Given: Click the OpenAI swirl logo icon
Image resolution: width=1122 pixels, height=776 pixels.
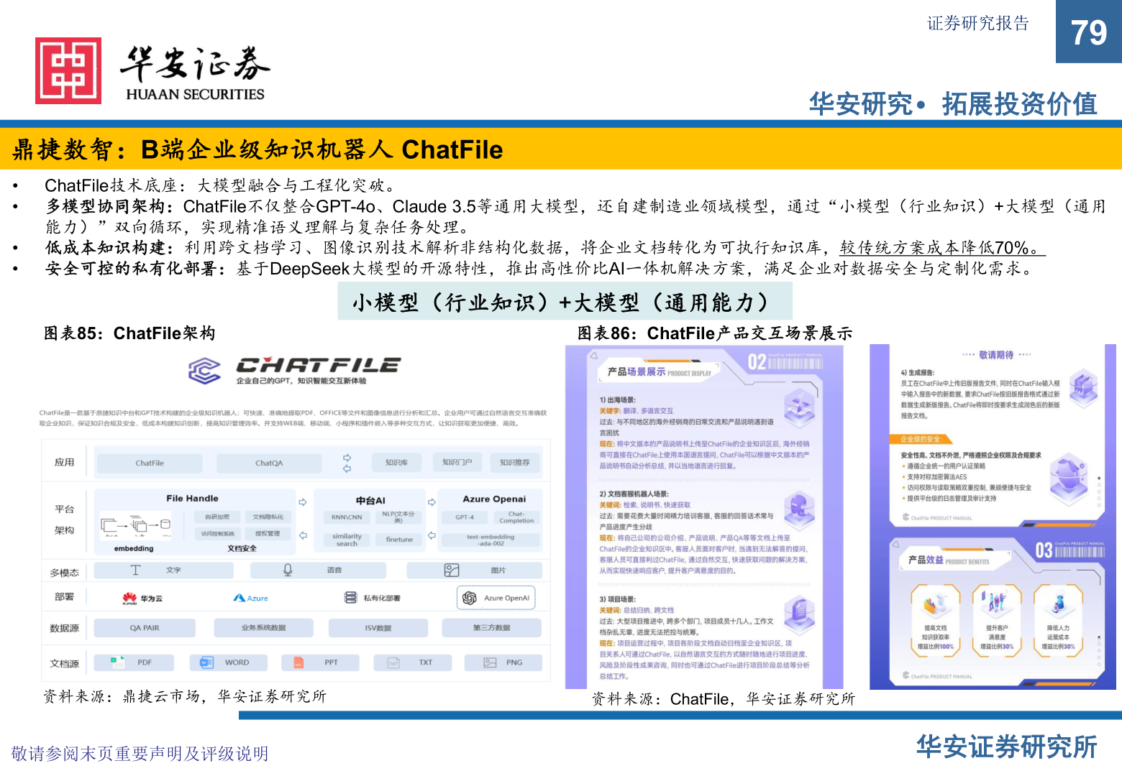Looking at the screenshot, I should tap(470, 598).
